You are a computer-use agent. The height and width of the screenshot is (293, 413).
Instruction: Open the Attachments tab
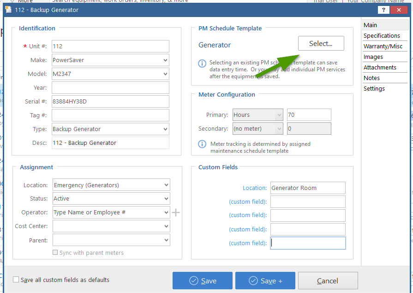point(385,68)
